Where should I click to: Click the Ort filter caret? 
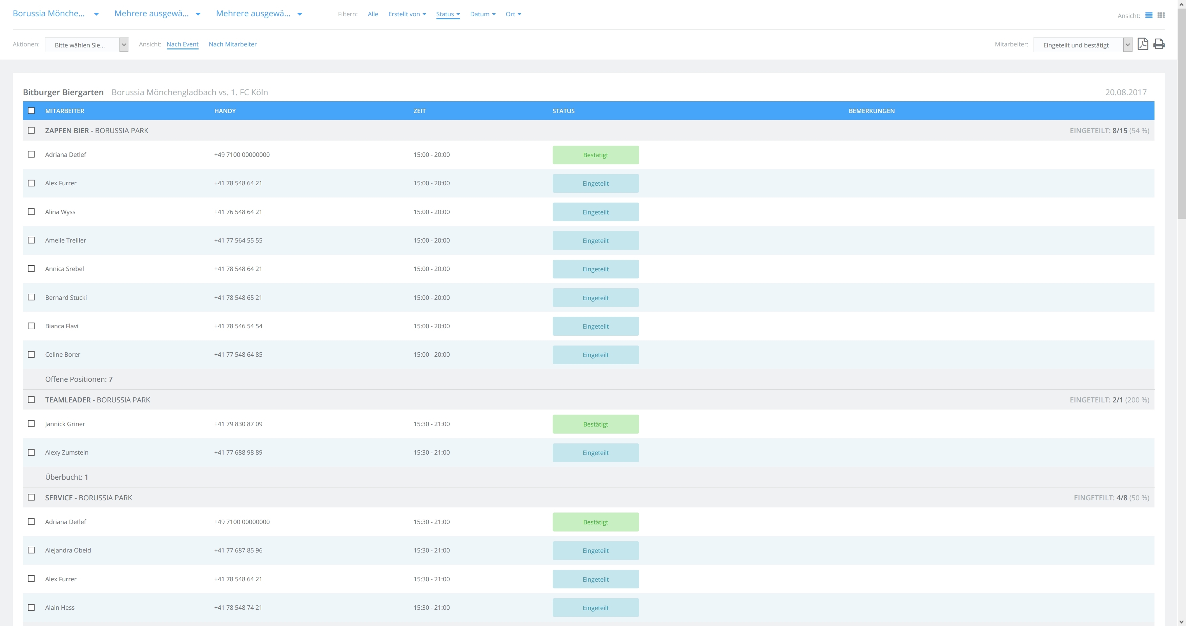click(519, 14)
